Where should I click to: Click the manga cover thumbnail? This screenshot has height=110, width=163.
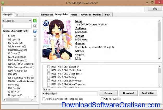tap(57, 40)
